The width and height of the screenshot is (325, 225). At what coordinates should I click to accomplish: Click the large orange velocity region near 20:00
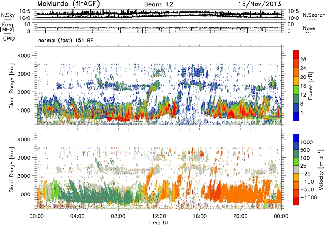[240, 193]
